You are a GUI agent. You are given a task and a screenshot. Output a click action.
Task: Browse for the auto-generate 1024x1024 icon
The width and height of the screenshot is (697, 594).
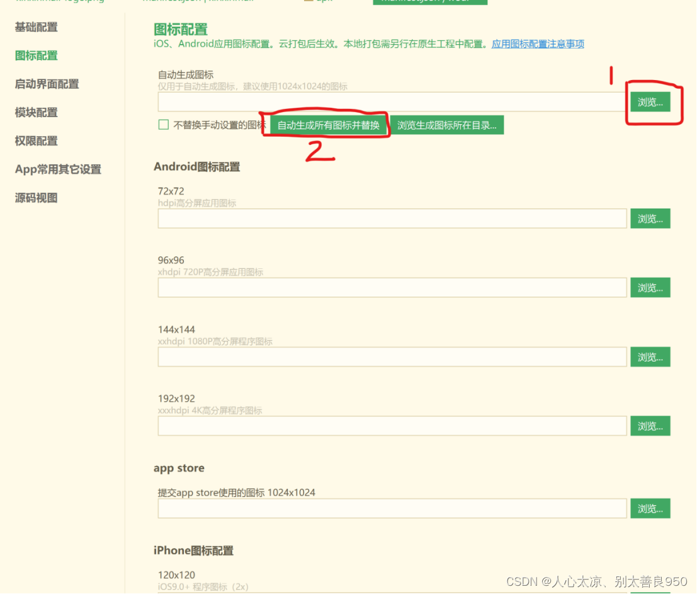(650, 101)
